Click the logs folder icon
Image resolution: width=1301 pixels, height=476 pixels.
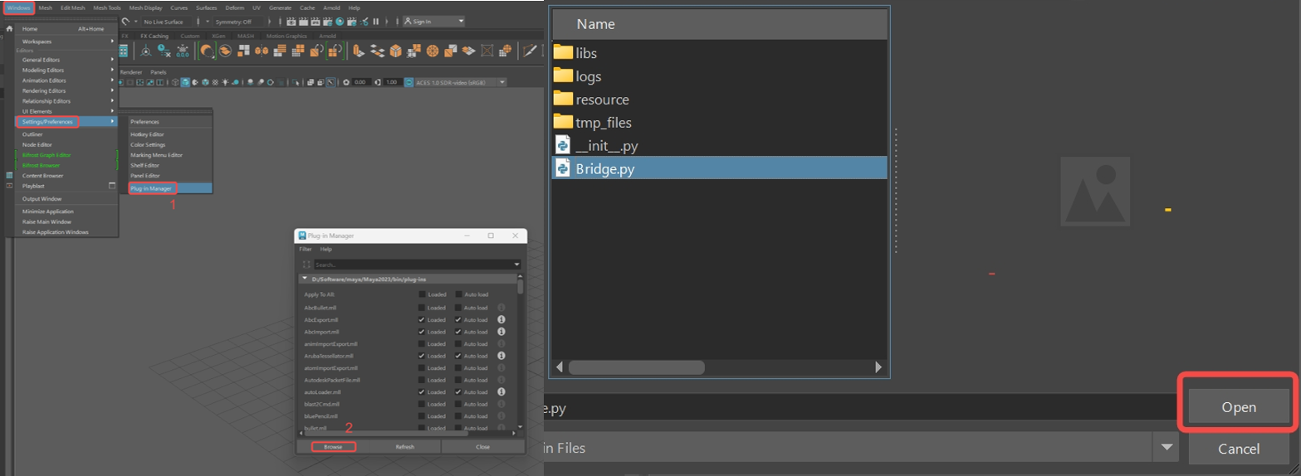tap(563, 75)
